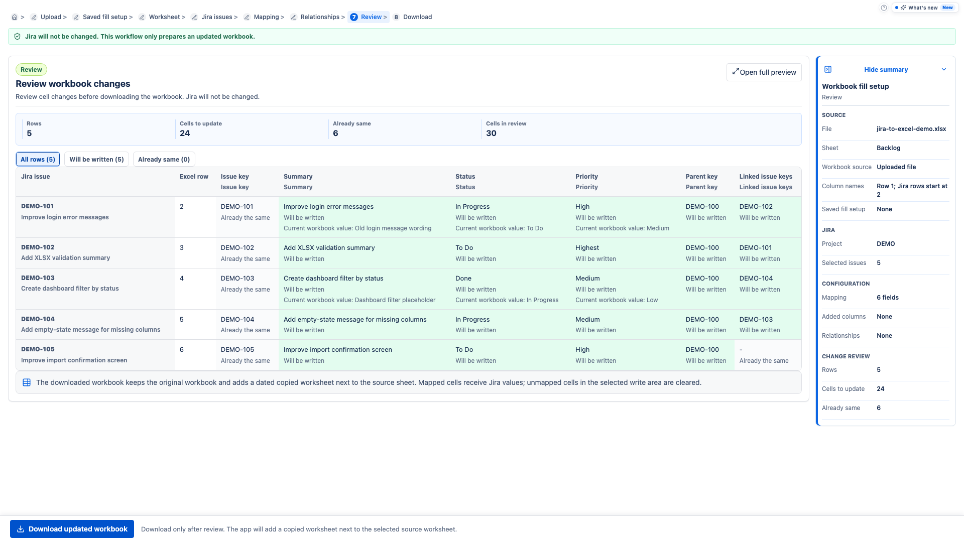
Task: Click the panel collapse icon beside Hide summary
Action: pyautogui.click(x=828, y=69)
